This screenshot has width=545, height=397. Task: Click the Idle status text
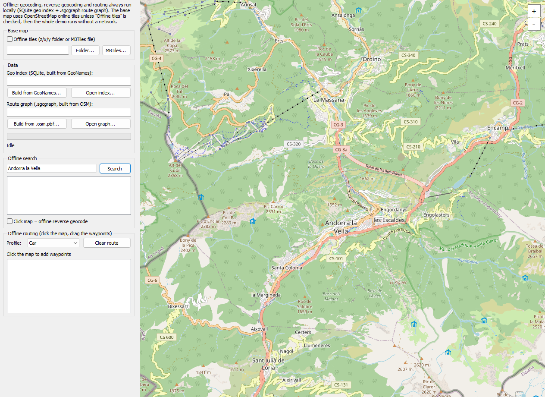coord(11,146)
